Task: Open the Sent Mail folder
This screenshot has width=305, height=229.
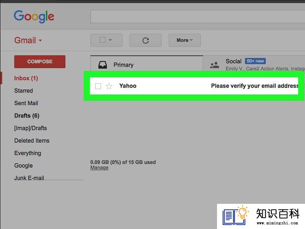Action: 26,103
